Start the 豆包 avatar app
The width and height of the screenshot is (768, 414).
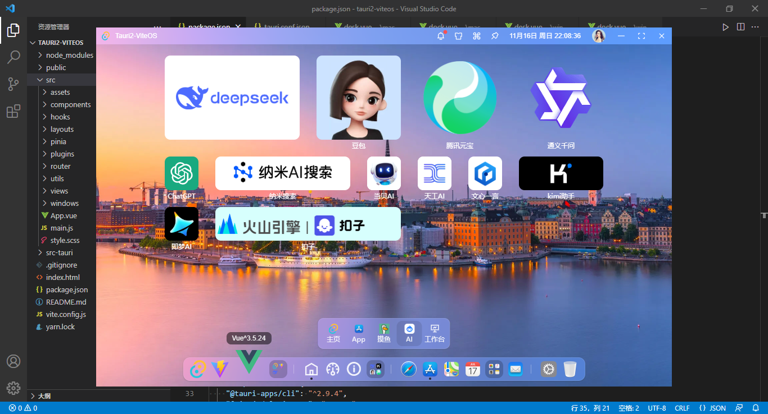tap(358, 97)
